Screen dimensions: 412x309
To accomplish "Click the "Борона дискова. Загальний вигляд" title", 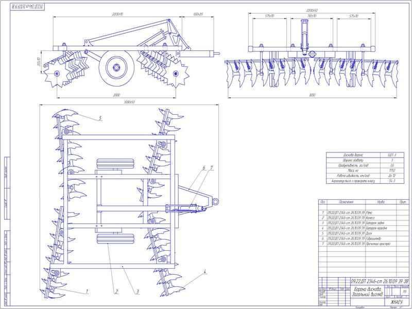I will (367, 291).
